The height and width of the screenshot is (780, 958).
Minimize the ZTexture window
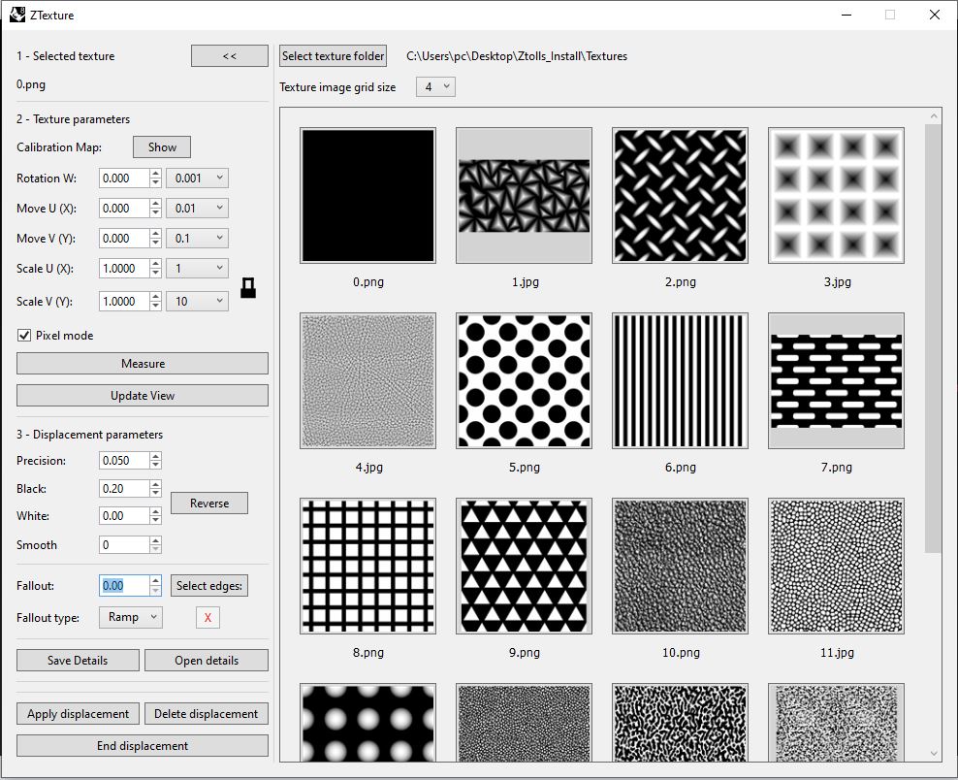click(846, 15)
